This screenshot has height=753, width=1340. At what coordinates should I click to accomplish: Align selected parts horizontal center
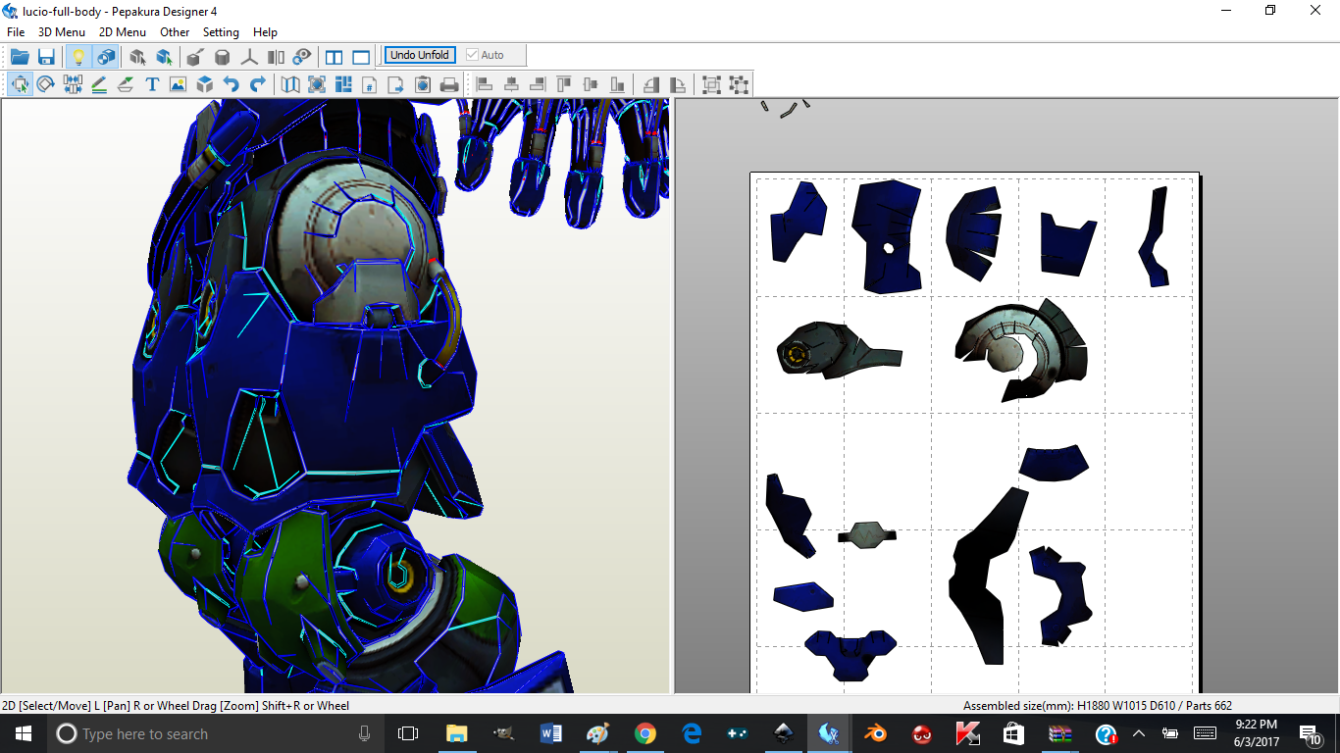510,84
